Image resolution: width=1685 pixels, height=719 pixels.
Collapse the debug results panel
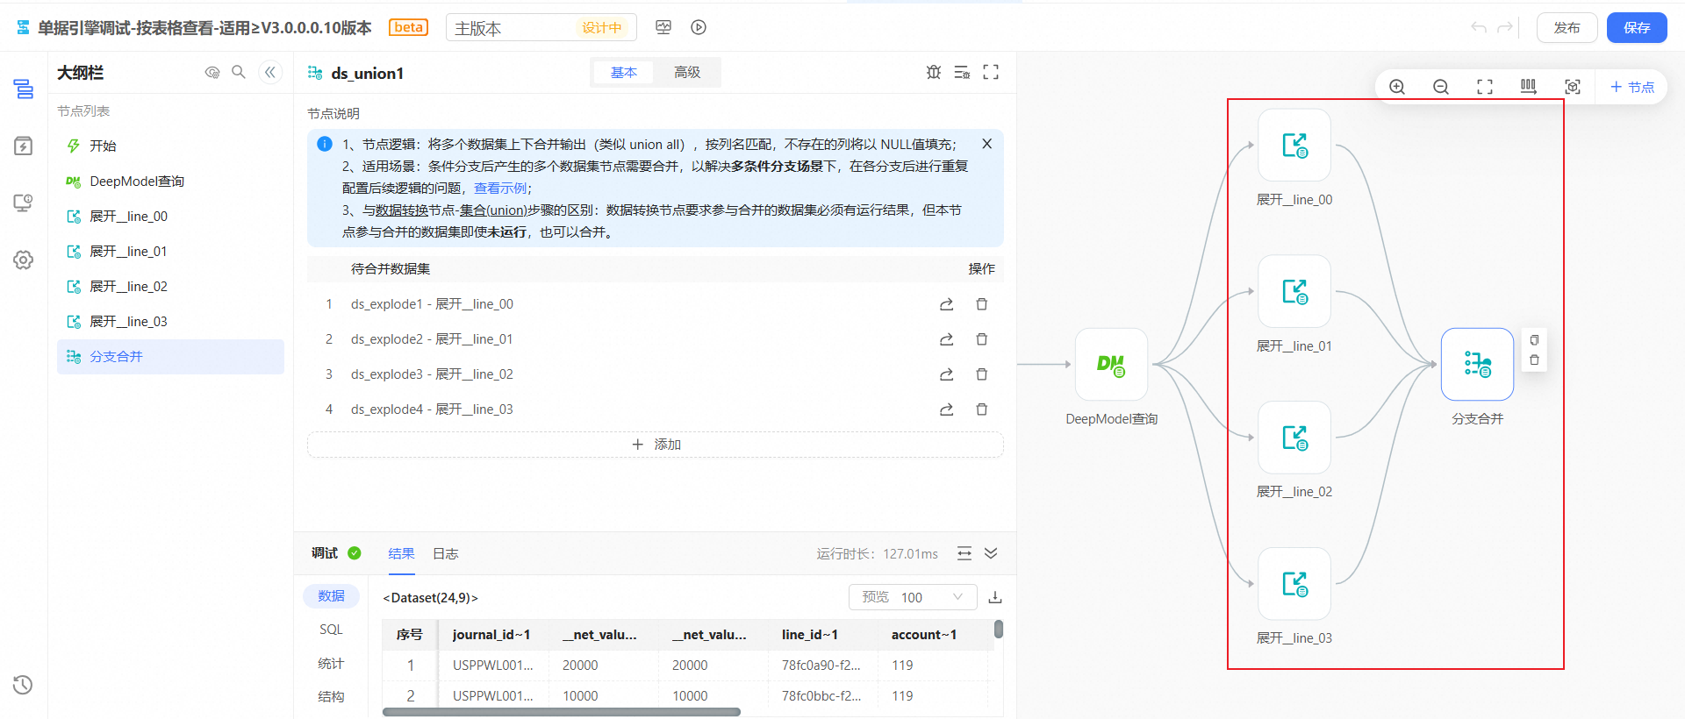pyautogui.click(x=991, y=553)
